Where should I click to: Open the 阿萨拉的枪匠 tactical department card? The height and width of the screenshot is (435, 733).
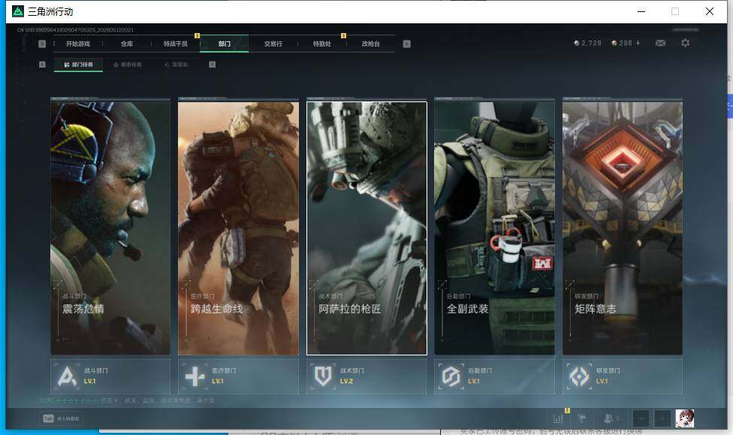pos(366,228)
